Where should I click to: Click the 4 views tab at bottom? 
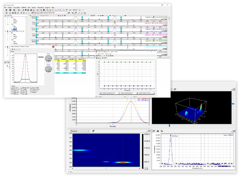[x=70, y=172]
